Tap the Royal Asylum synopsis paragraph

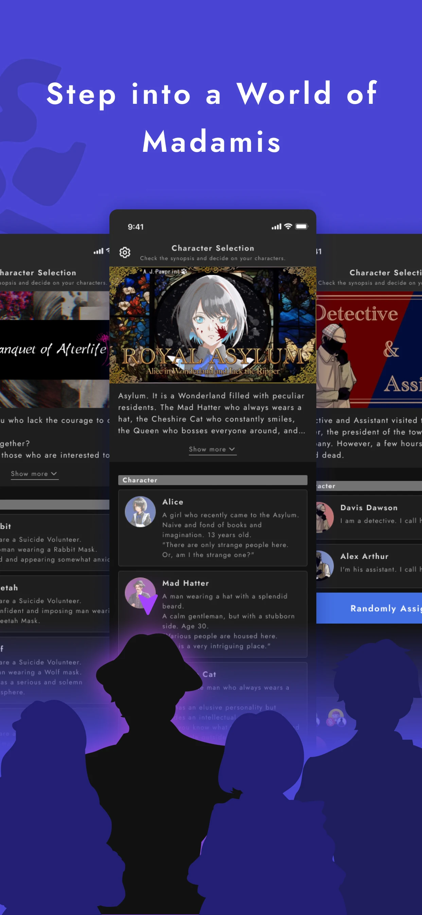pyautogui.click(x=212, y=413)
